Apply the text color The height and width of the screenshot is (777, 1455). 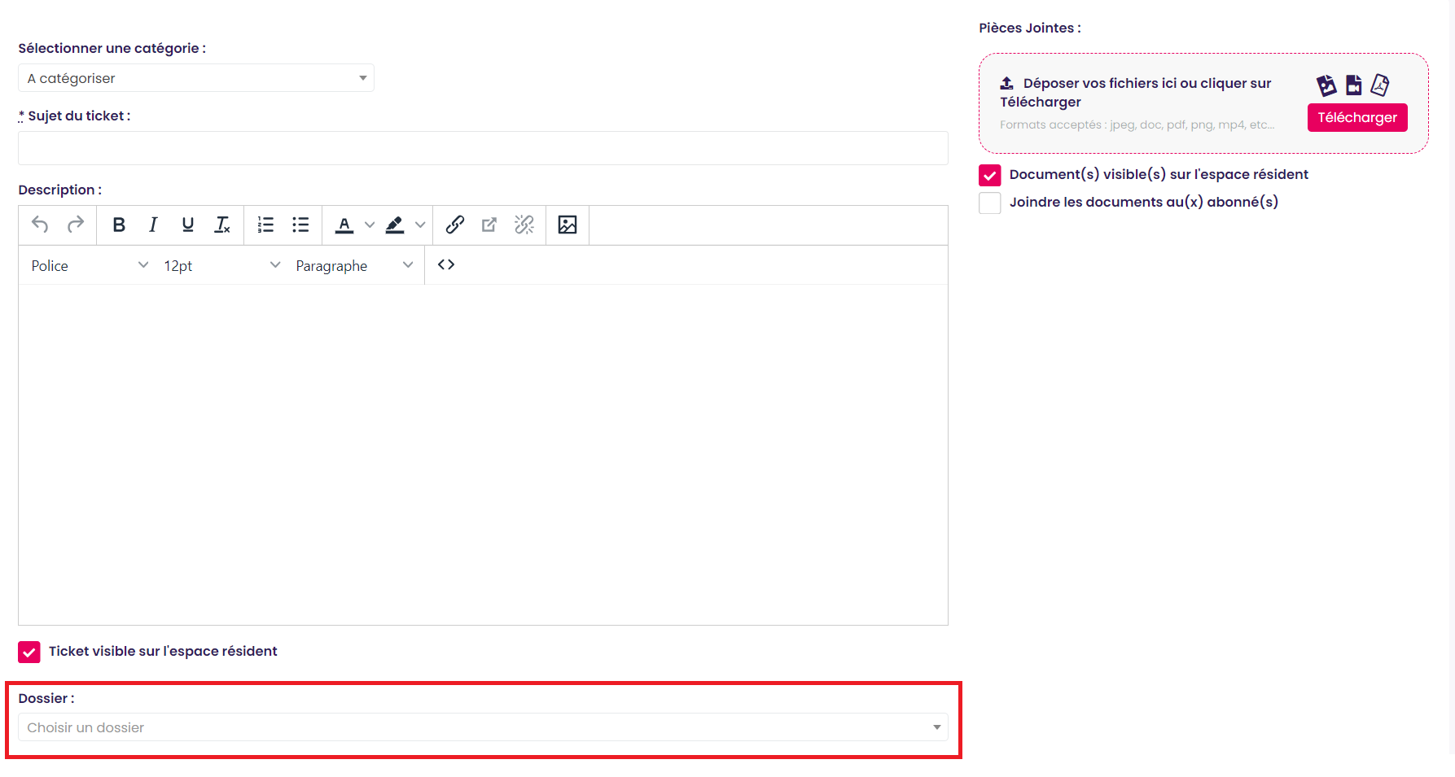[x=344, y=225]
